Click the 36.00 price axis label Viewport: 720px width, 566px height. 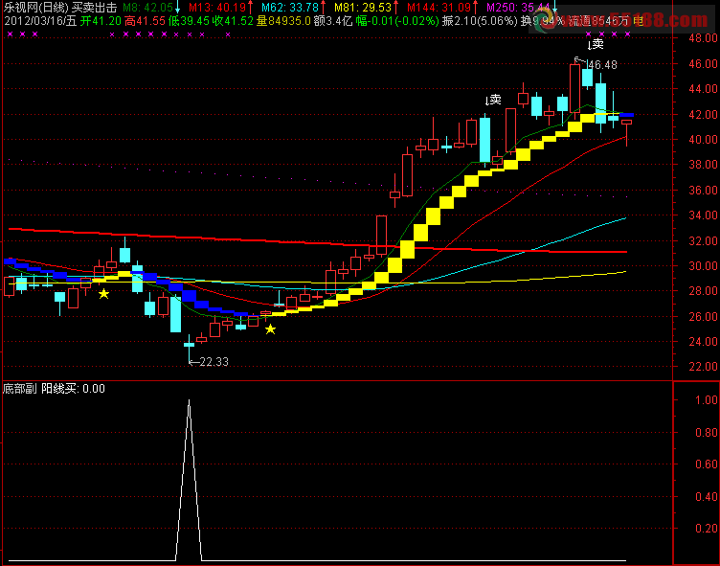[703, 190]
